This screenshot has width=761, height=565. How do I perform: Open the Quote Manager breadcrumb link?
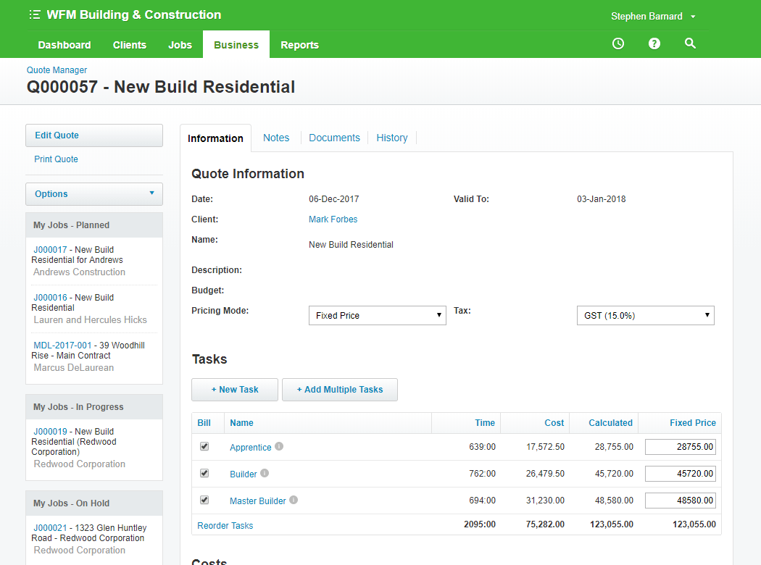57,70
